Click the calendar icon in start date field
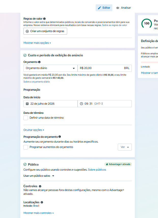 pos(27,104)
